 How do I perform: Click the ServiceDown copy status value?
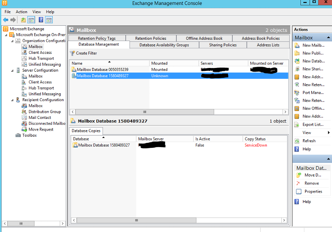click(256, 145)
